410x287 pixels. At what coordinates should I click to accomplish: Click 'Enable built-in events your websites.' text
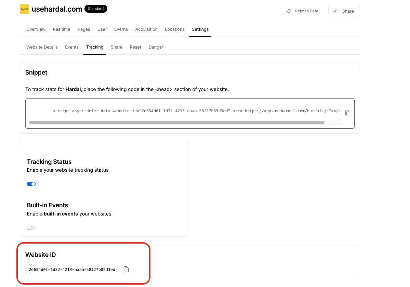[69, 214]
